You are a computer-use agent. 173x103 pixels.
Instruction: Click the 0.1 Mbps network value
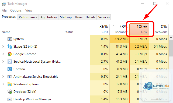pos(160,47)
